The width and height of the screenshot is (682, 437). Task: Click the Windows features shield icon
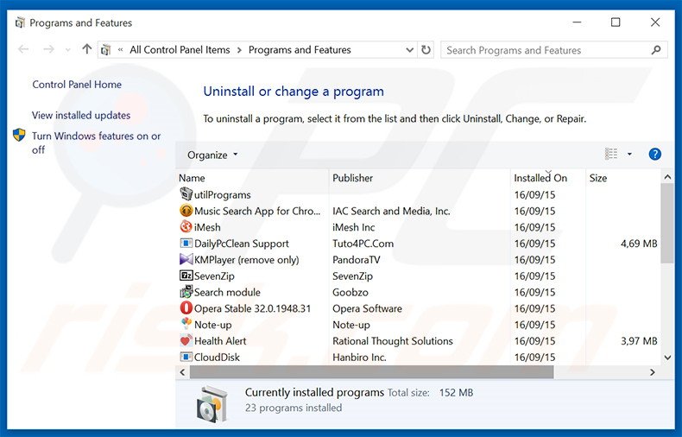coord(19,135)
